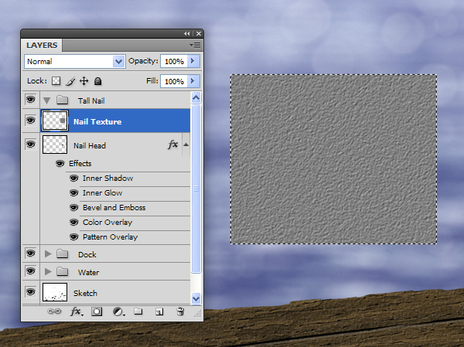464x347 pixels.
Task: Lock transparent pixels
Action: click(56, 80)
